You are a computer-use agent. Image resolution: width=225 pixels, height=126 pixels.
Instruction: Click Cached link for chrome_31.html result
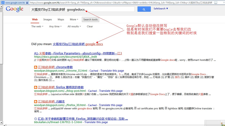click(x=94, y=71)
